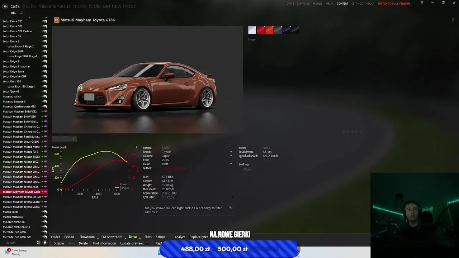Click the star rating next to the preview
Image resolution: width=459 pixels, height=258 pixels.
352,132
